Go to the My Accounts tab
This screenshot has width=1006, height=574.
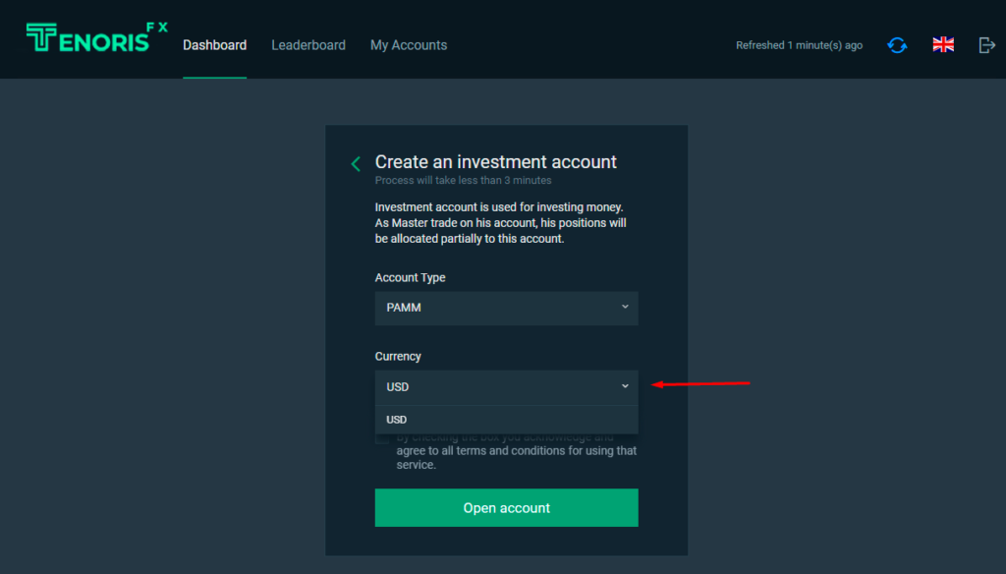pyautogui.click(x=409, y=45)
